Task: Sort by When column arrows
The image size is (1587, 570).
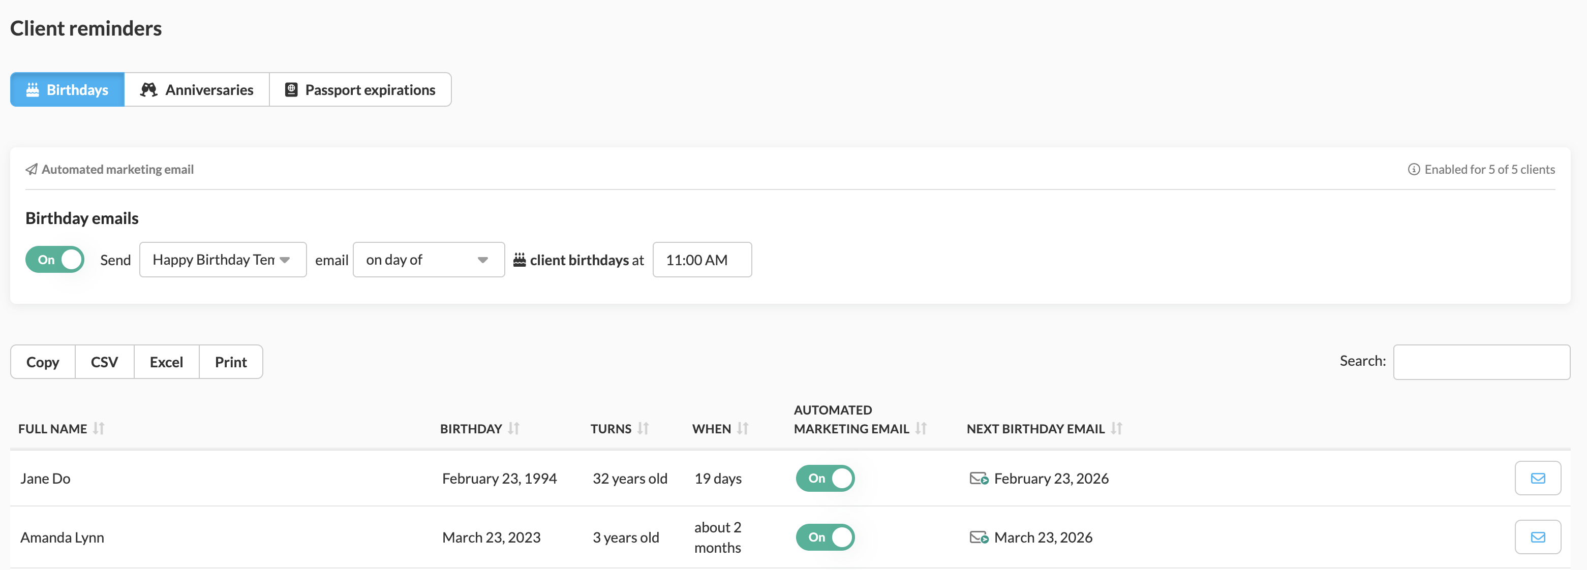Action: (x=742, y=428)
